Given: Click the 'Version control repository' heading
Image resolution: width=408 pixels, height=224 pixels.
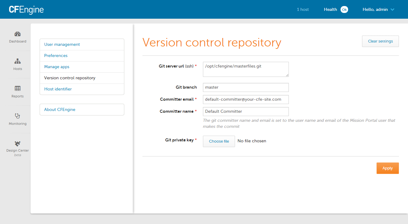Looking at the screenshot, I should click(212, 43).
